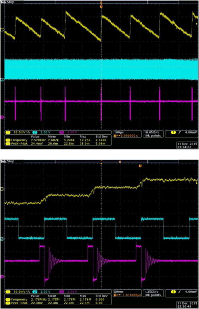
Task: Click the 11 Dec 2015 23:24:02 timestamp
Action: click(187, 146)
